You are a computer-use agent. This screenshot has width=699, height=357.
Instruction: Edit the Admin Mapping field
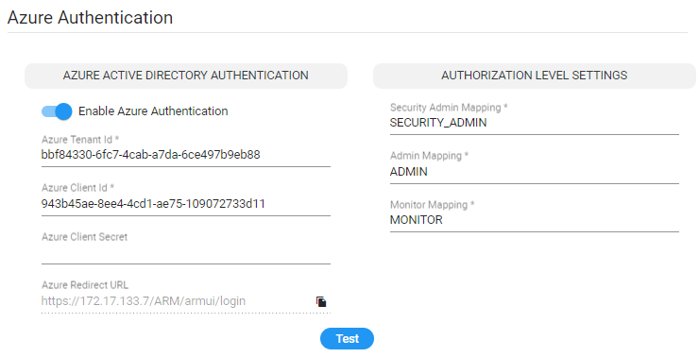click(534, 172)
